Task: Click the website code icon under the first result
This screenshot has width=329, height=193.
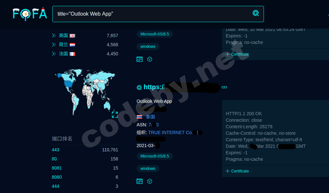Action: pos(140,59)
